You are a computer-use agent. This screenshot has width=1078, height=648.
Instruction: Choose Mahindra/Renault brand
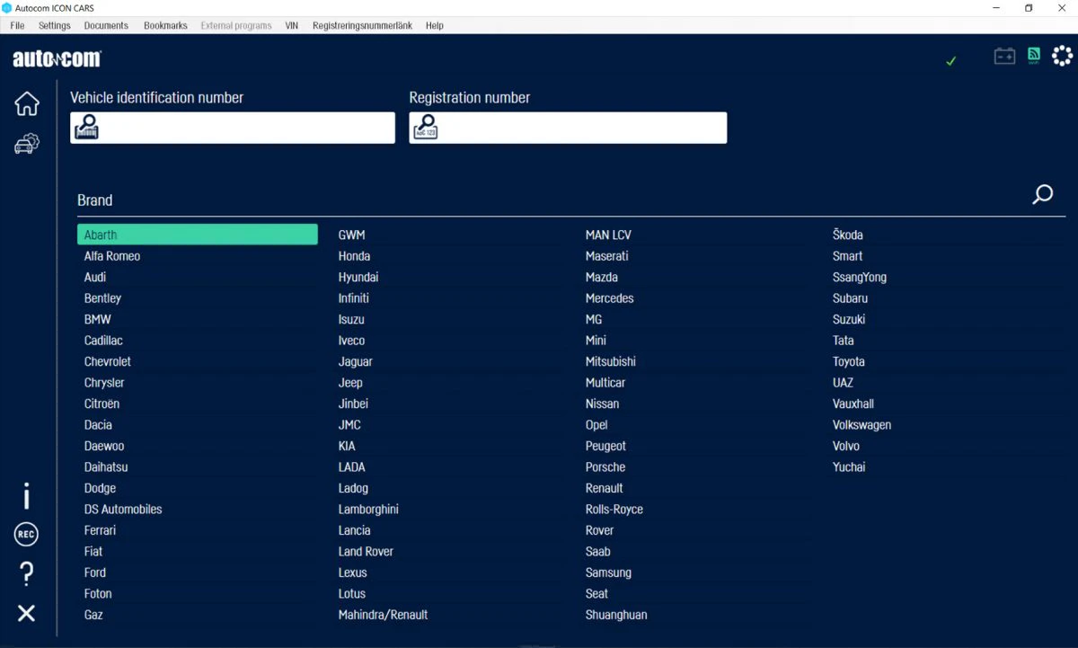coord(383,615)
